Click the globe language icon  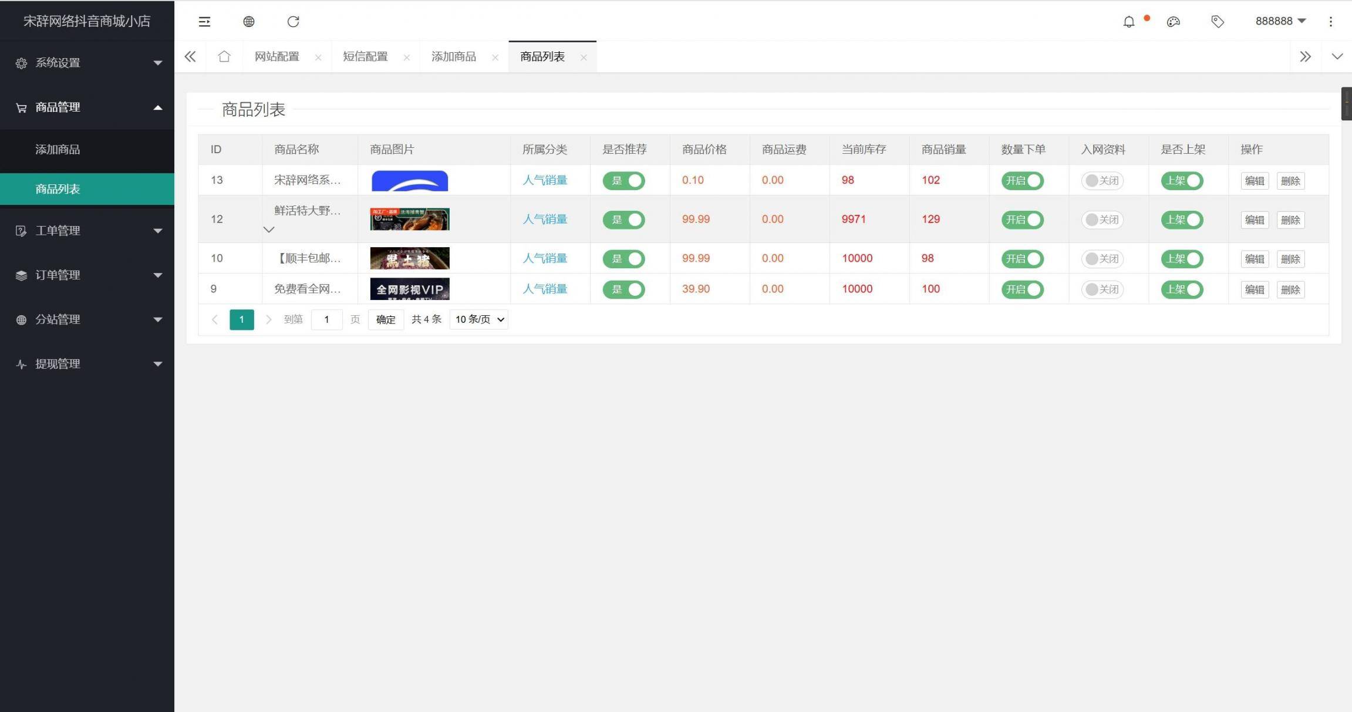[248, 21]
